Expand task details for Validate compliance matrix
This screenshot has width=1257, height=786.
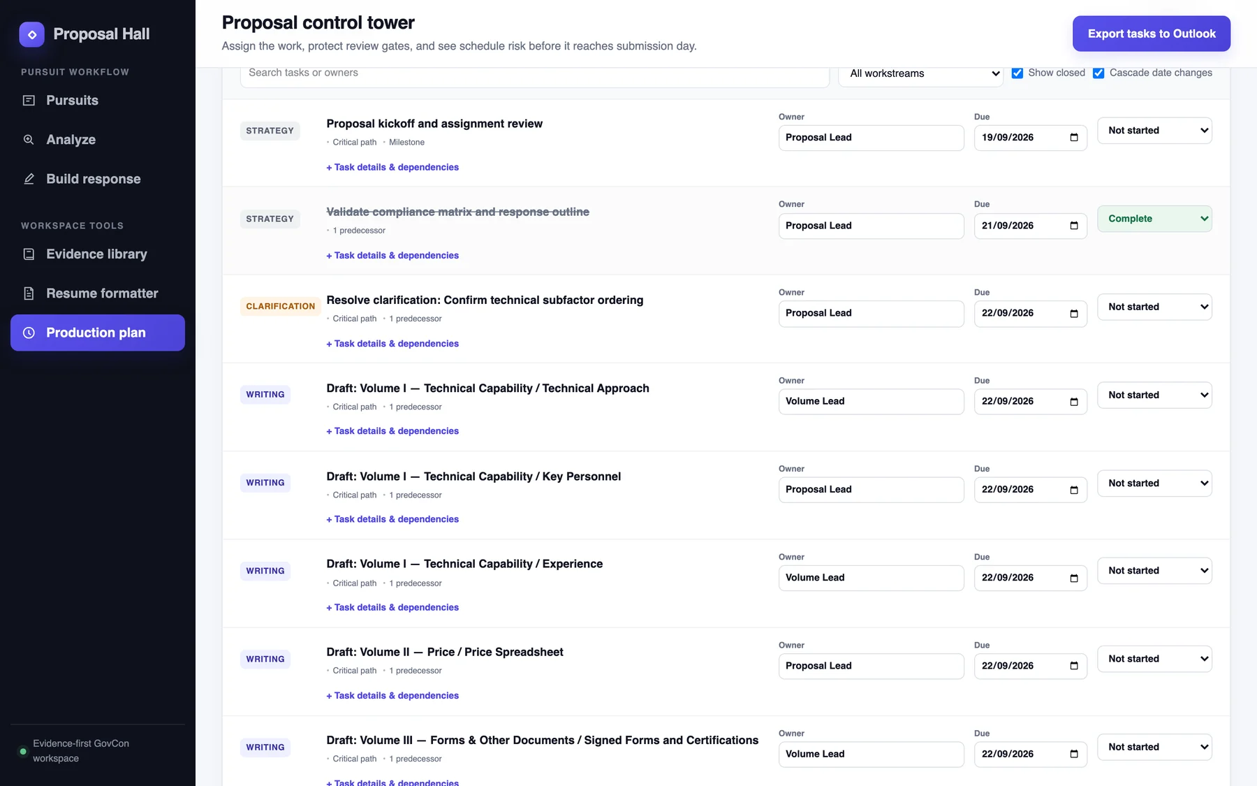coord(392,256)
